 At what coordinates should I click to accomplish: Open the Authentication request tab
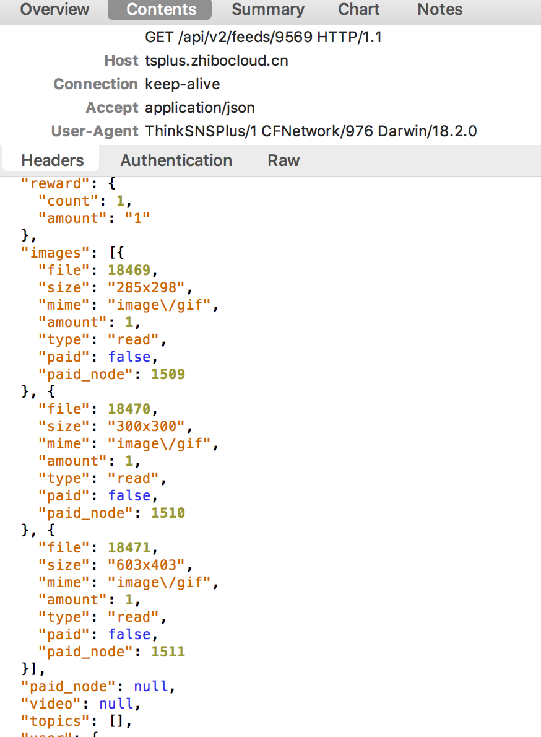tap(176, 160)
